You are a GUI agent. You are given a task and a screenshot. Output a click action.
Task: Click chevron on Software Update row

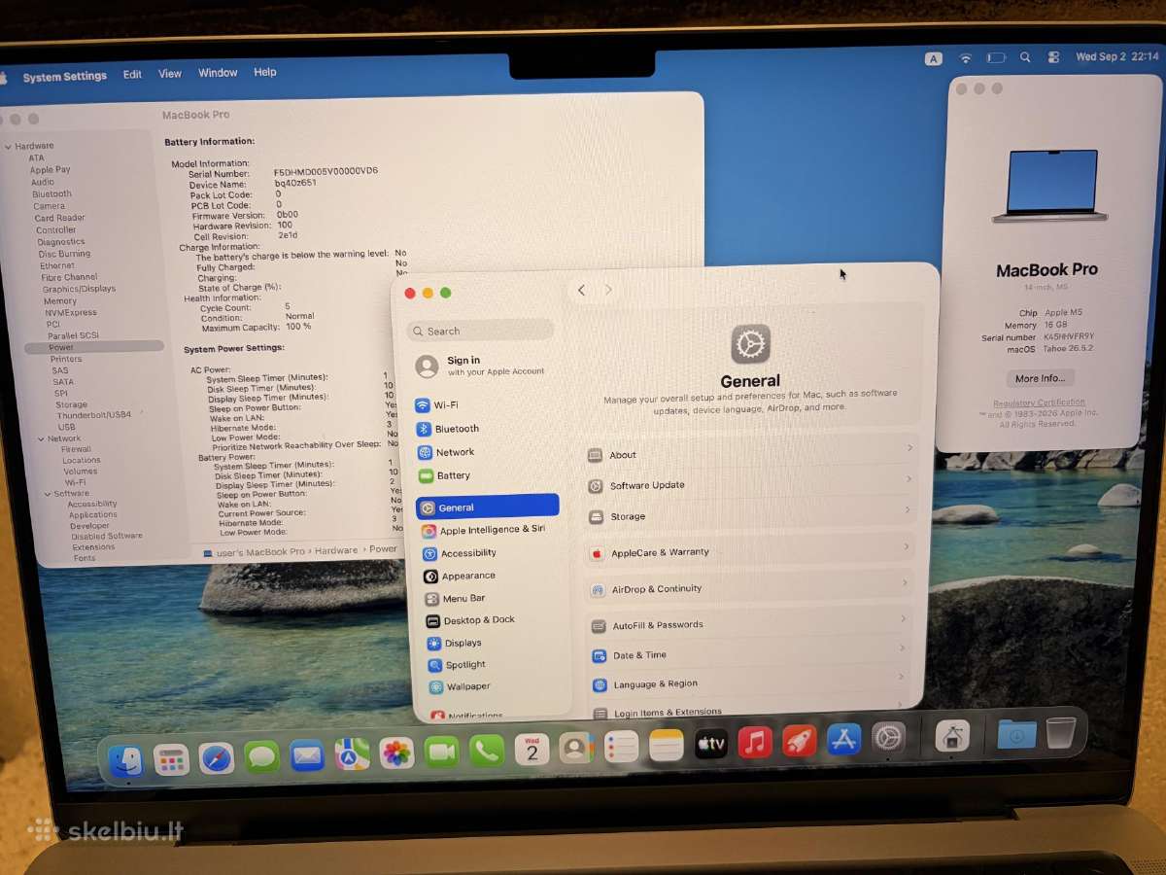909,479
